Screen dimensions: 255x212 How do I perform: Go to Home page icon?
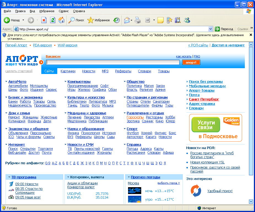(61, 20)
